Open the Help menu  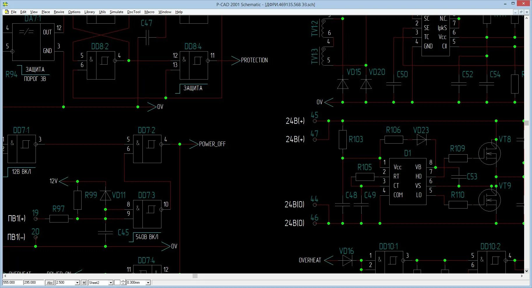(179, 12)
